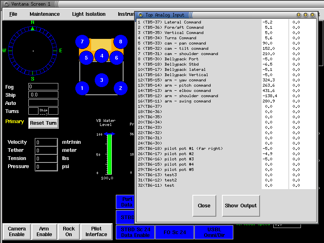The height and width of the screenshot is (243, 324).
Task: Toggle the FO Sc 24 button
Action: click(x=175, y=232)
